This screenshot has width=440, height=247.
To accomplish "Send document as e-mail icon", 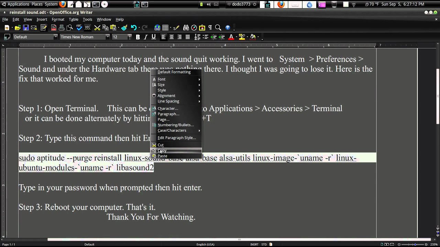I will (34, 28).
